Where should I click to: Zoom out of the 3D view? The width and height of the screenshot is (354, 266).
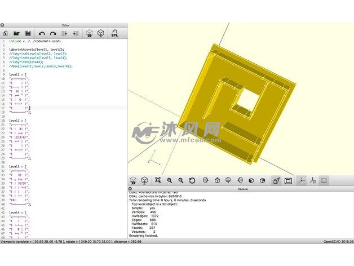tap(180, 180)
